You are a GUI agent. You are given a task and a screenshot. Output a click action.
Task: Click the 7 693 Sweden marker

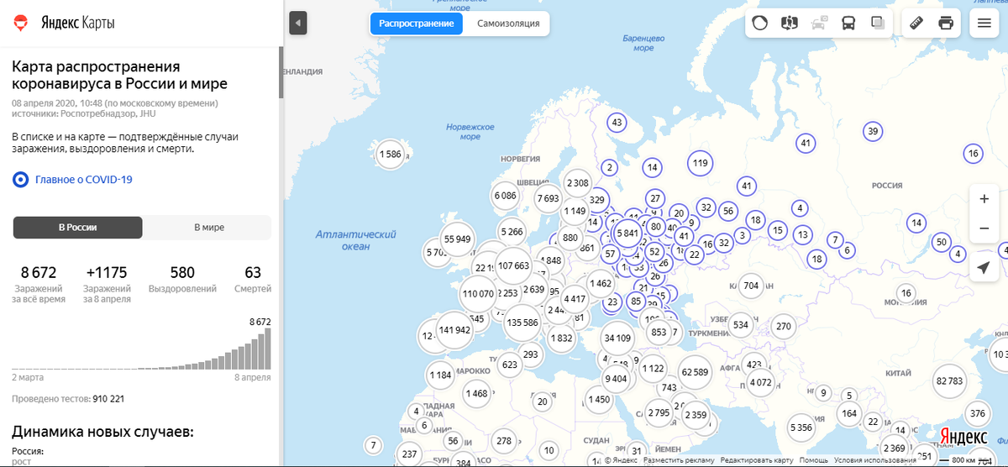(548, 198)
